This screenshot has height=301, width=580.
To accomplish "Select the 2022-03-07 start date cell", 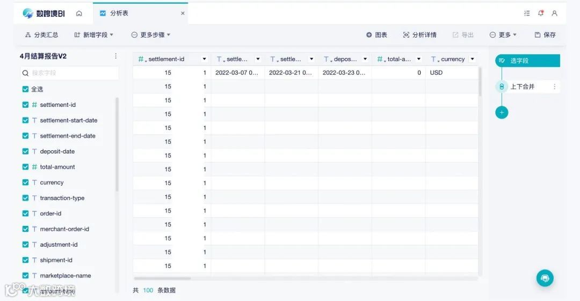I will tap(237, 73).
